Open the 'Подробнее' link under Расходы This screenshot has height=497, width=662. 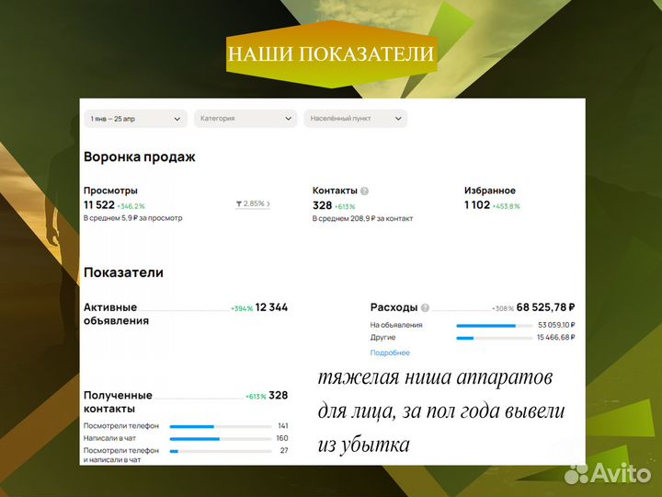pyautogui.click(x=390, y=353)
